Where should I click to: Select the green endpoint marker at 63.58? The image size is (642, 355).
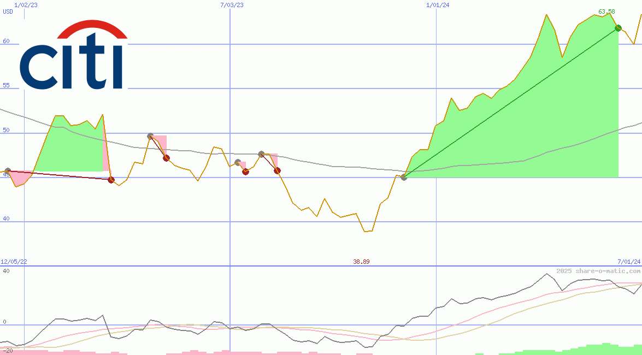(x=619, y=27)
